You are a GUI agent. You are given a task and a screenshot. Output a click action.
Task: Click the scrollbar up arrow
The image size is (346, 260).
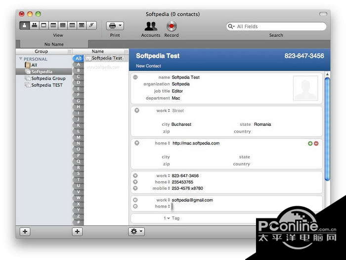(x=327, y=74)
